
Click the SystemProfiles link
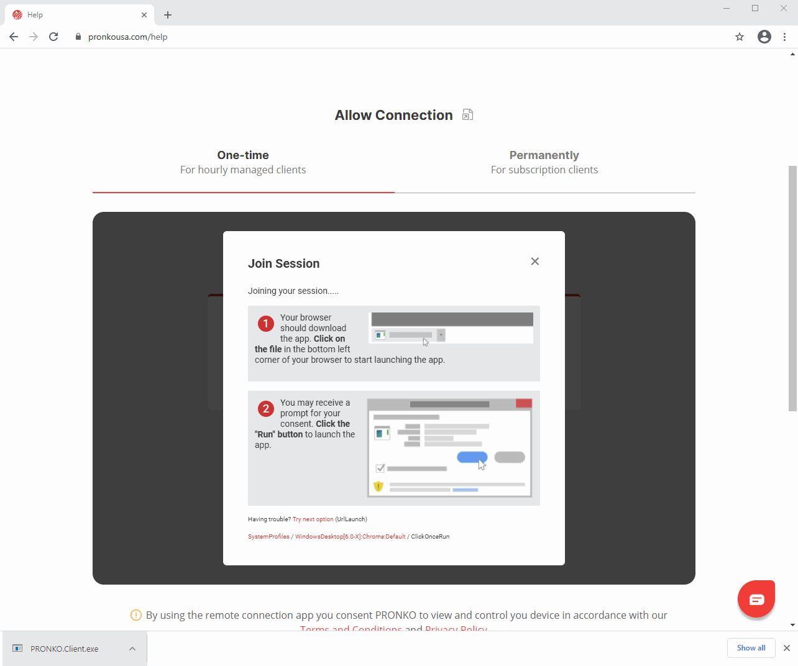click(268, 537)
